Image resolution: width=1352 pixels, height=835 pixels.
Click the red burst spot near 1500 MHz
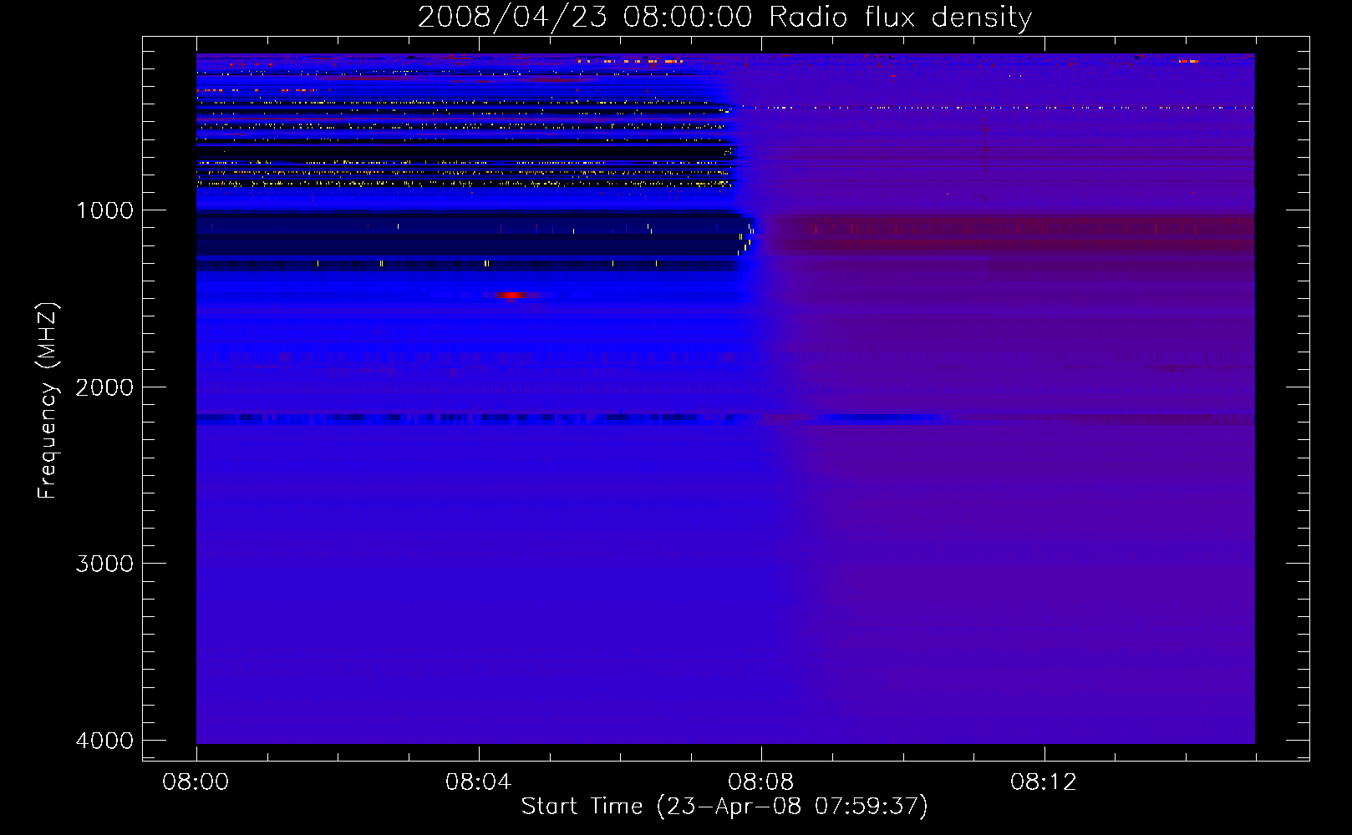pyautogui.click(x=510, y=295)
